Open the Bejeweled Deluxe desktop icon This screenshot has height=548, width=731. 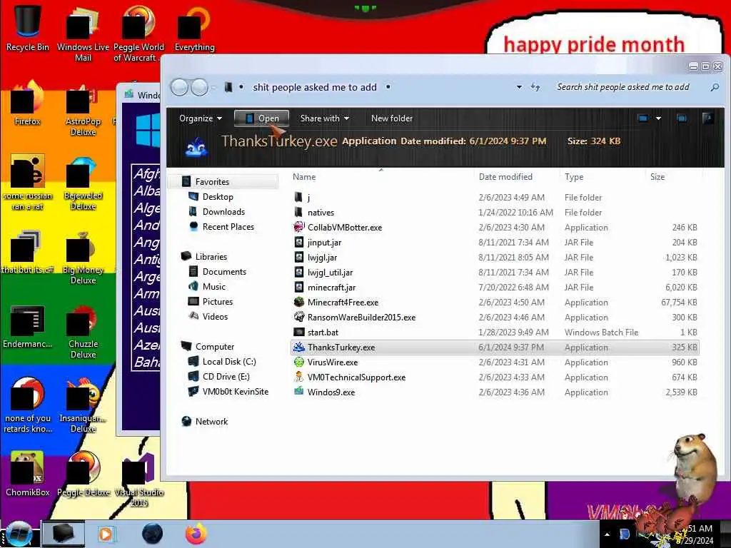coord(83,183)
